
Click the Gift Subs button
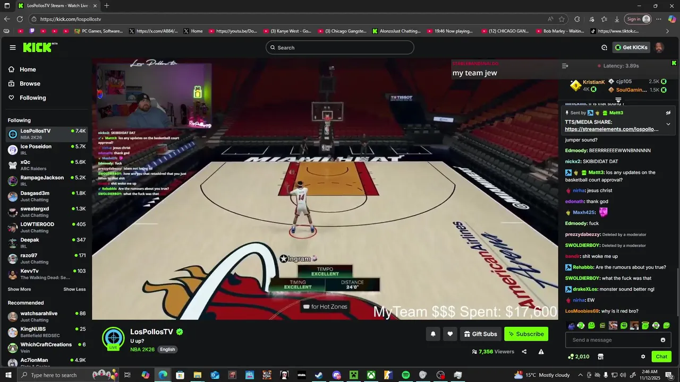pyautogui.click(x=481, y=334)
